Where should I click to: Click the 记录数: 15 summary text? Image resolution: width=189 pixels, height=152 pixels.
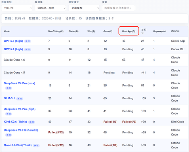pyautogui.click(x=73, y=18)
